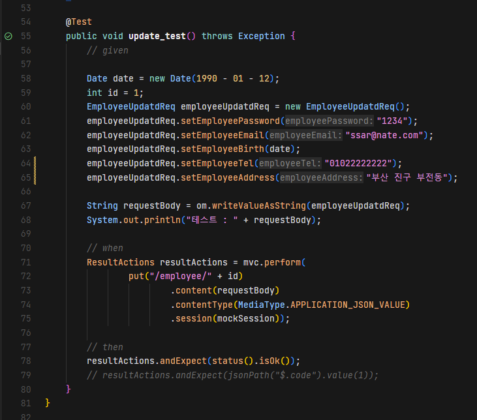Click the "01022222222" string literal
The image size is (477, 420).
[358, 163]
